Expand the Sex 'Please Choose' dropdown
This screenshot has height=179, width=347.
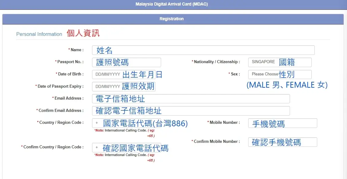[280, 74]
